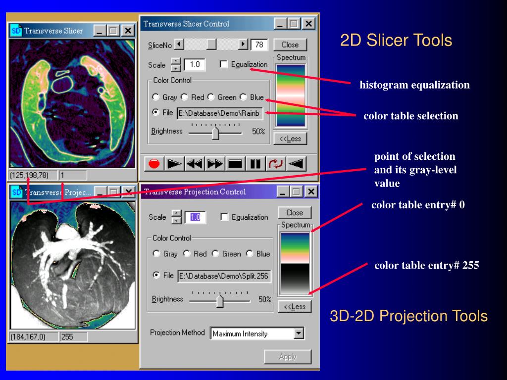
Task: Click the SliceNo scrollbar thumb
Action: point(211,44)
